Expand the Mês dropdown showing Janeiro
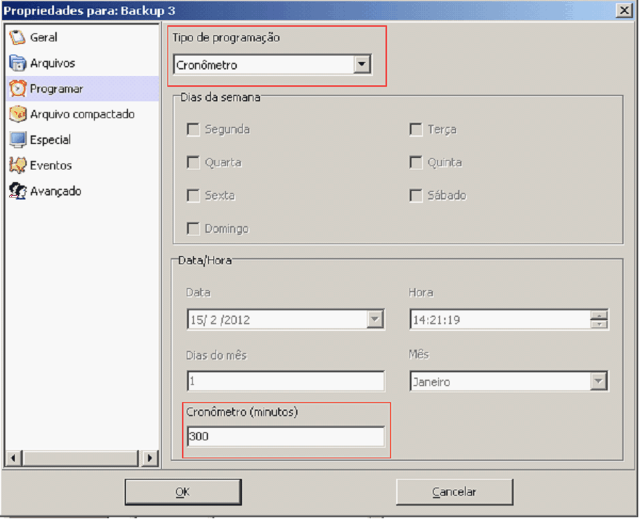This screenshot has height=519, width=639. pyautogui.click(x=599, y=382)
